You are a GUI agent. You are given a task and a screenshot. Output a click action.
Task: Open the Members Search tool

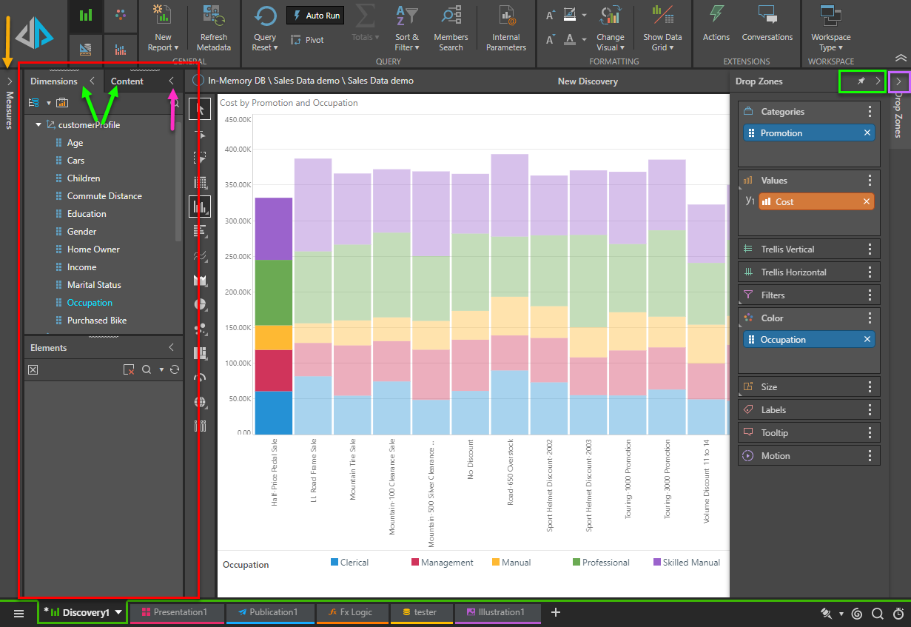point(451,16)
